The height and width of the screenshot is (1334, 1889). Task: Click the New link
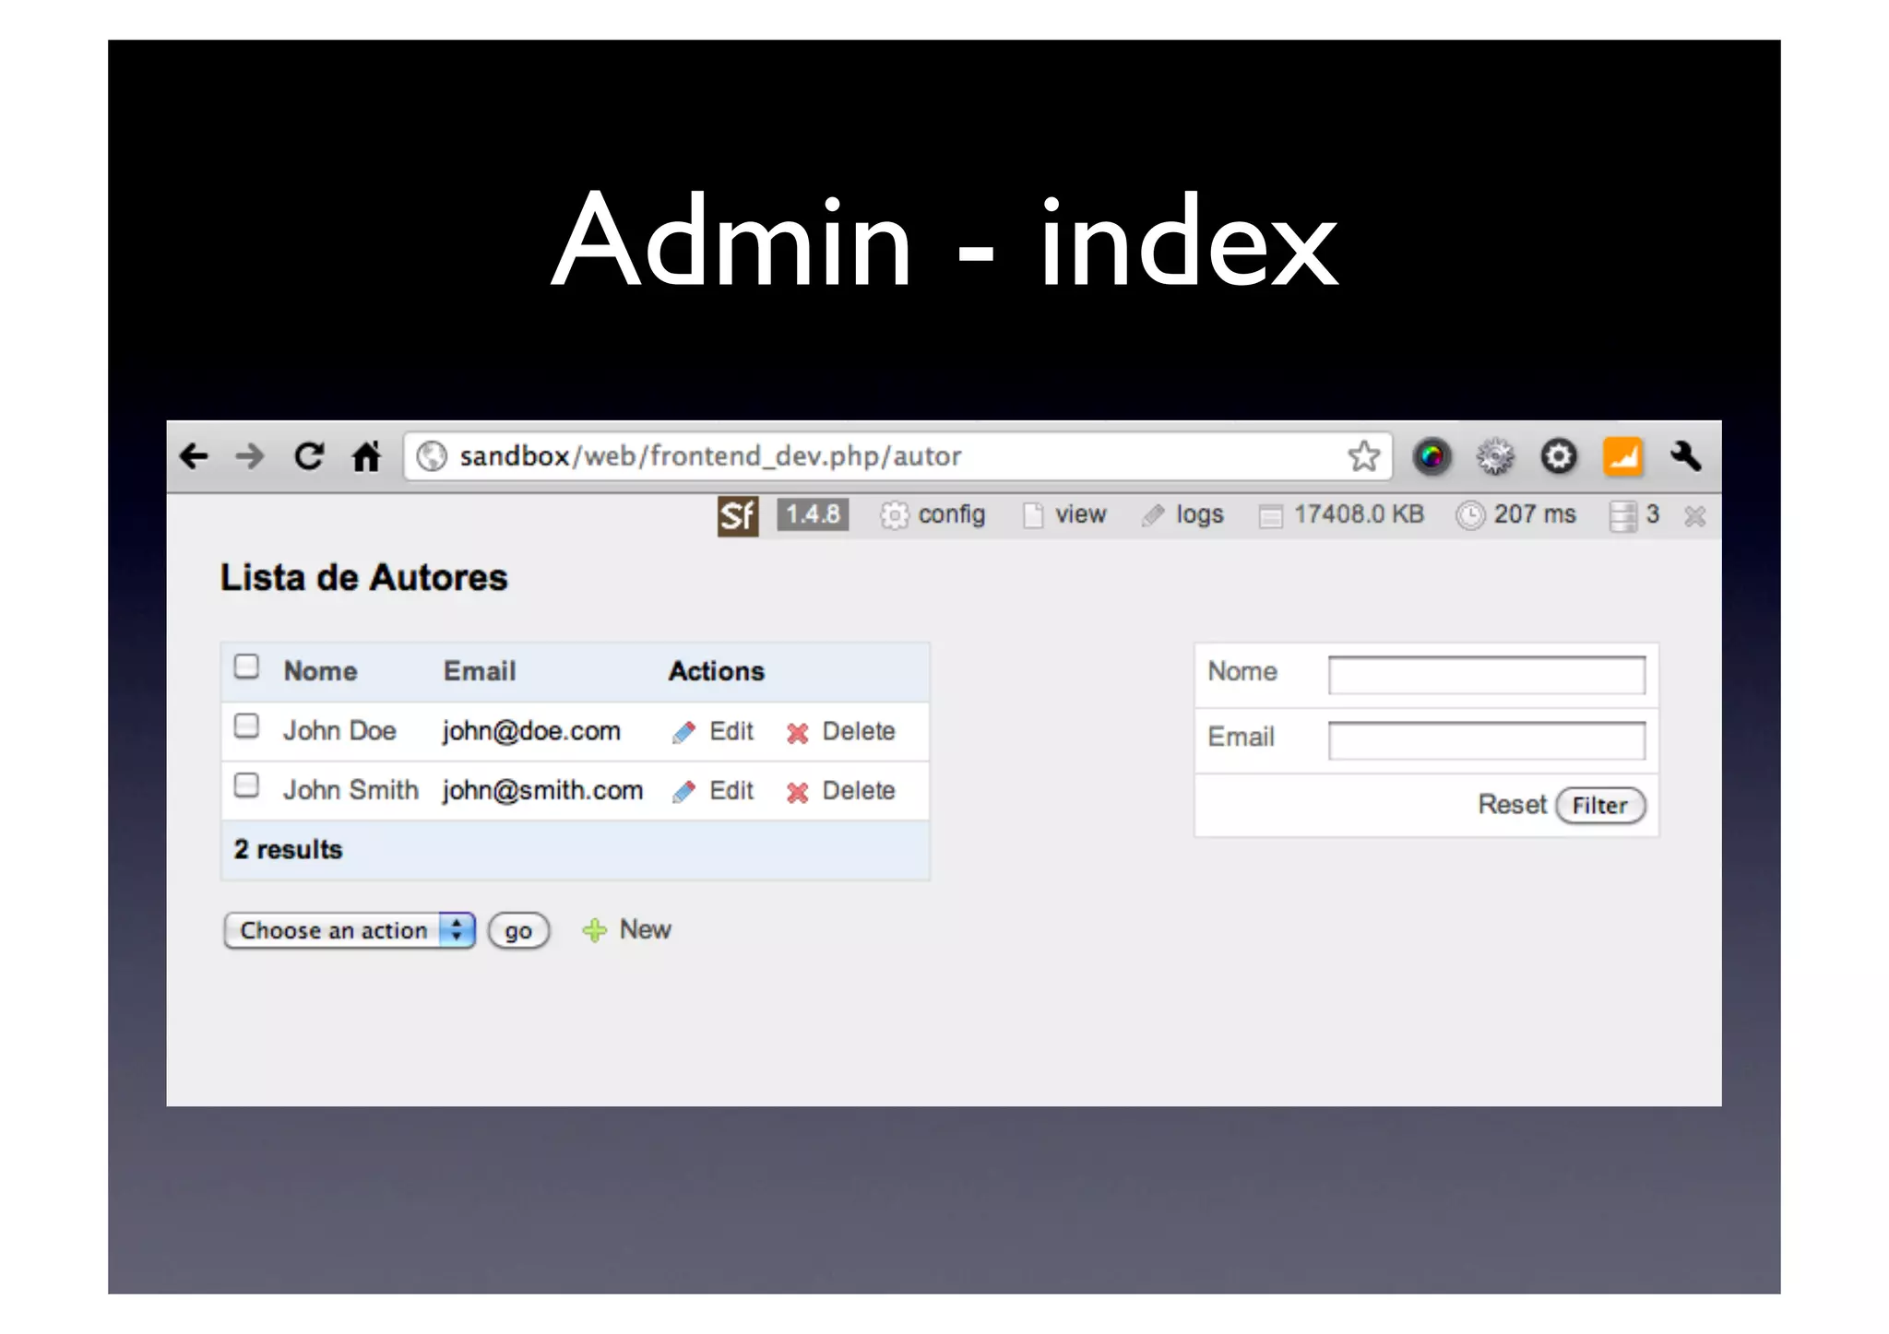645,929
